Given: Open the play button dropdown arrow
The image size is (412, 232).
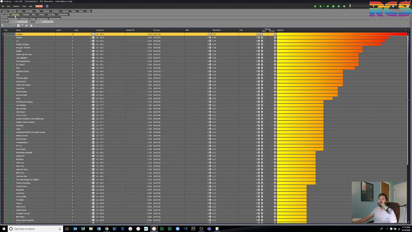Looking at the screenshot, I should (x=324, y=6).
